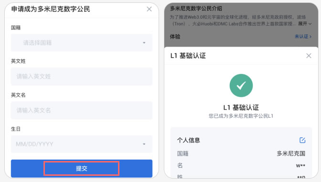Click the masked name value W**
The image size is (321, 182).
300,165
